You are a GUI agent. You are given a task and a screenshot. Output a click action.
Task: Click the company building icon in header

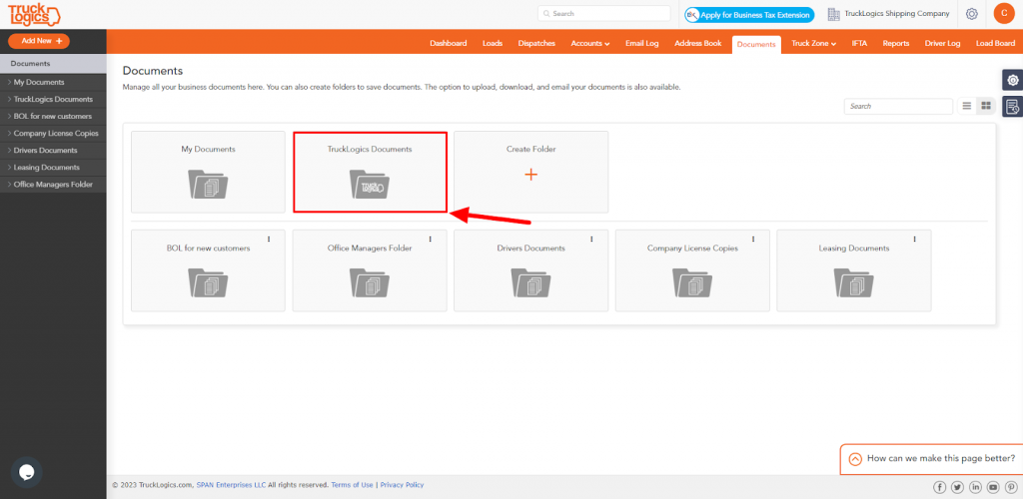coord(834,14)
